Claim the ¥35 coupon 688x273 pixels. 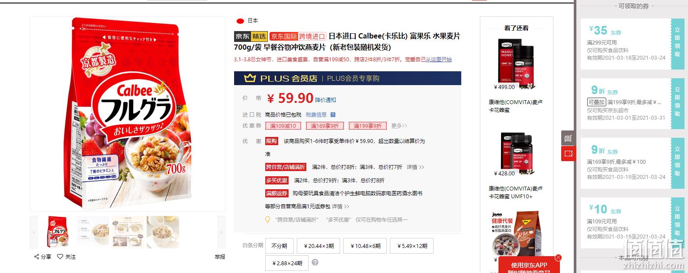677,44
